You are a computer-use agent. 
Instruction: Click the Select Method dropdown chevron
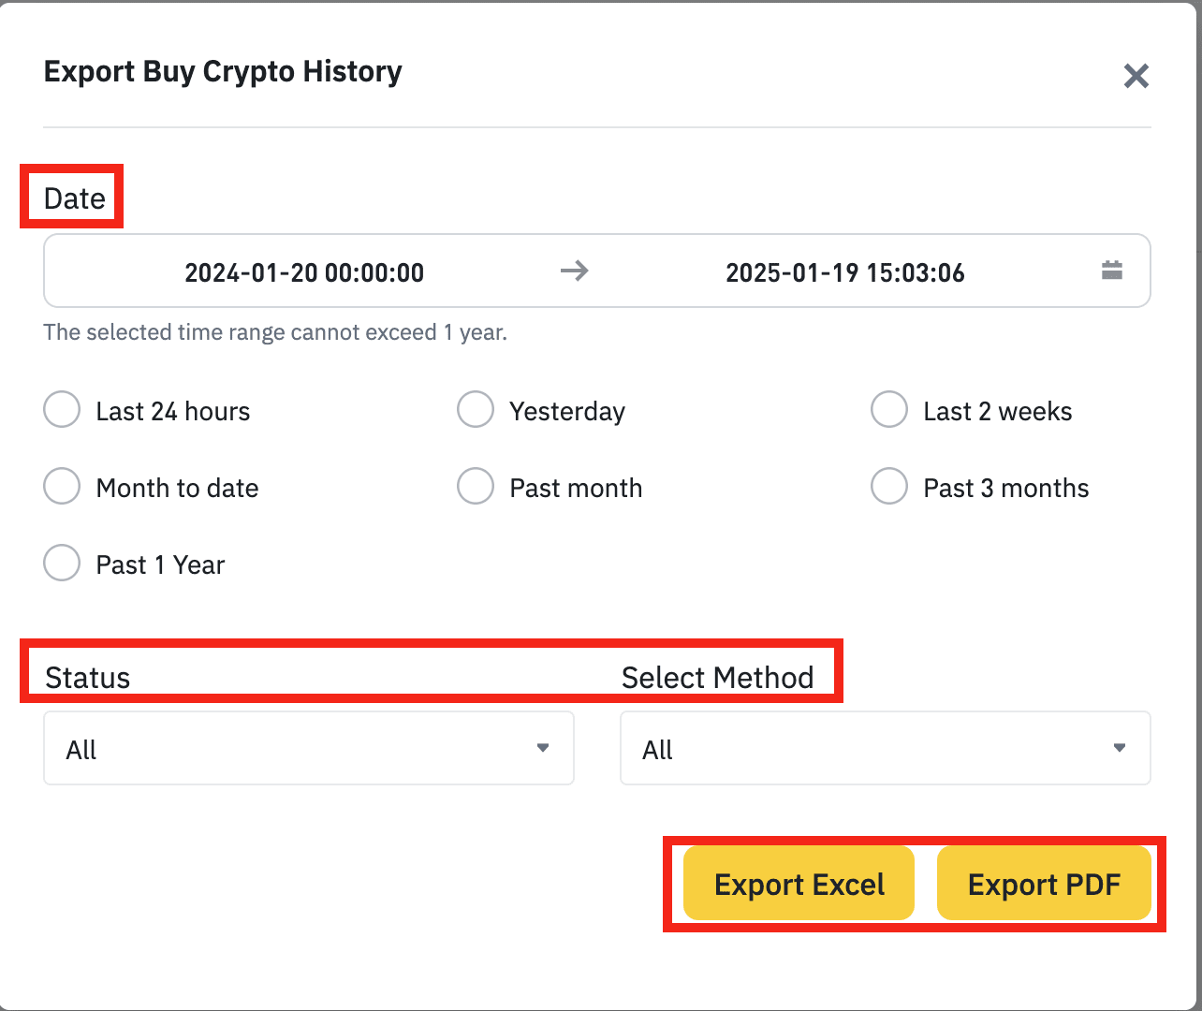point(1121,748)
